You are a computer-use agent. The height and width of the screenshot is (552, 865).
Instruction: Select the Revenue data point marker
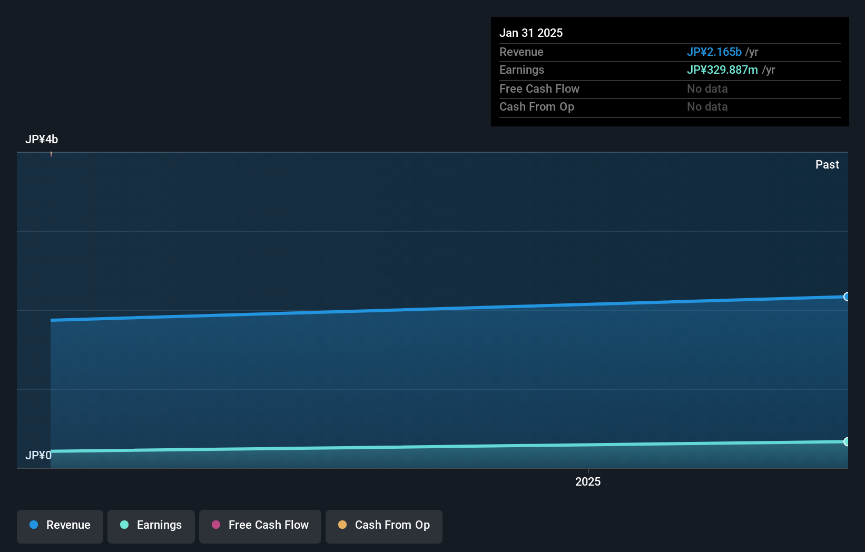[847, 297]
